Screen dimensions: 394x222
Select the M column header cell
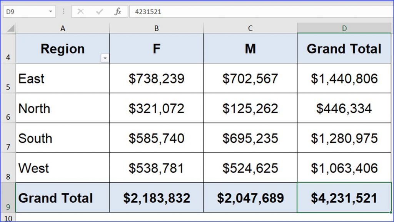pyautogui.click(x=250, y=48)
